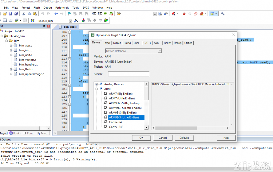Screen dimensions: 273x172
Task: Click the Cancel button
Action: [163, 138]
